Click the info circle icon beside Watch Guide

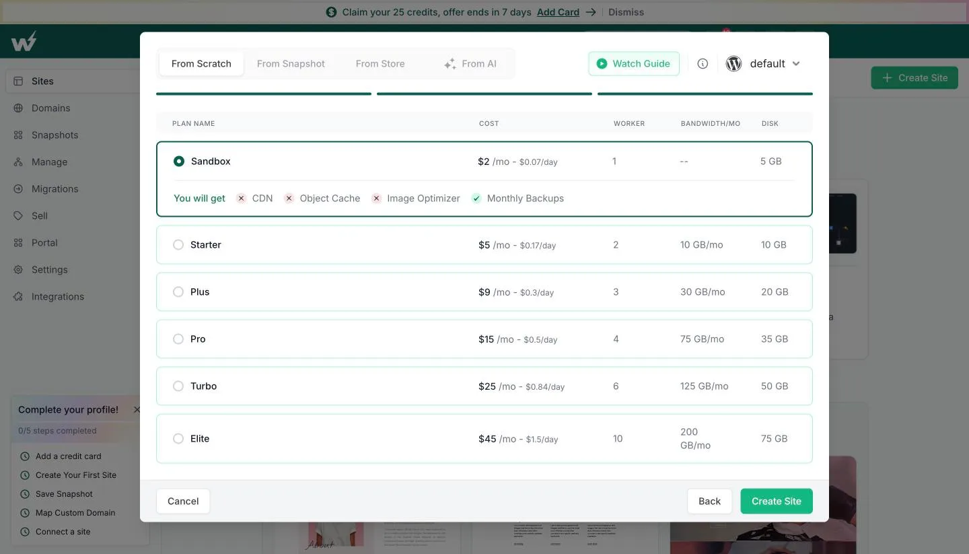point(703,63)
